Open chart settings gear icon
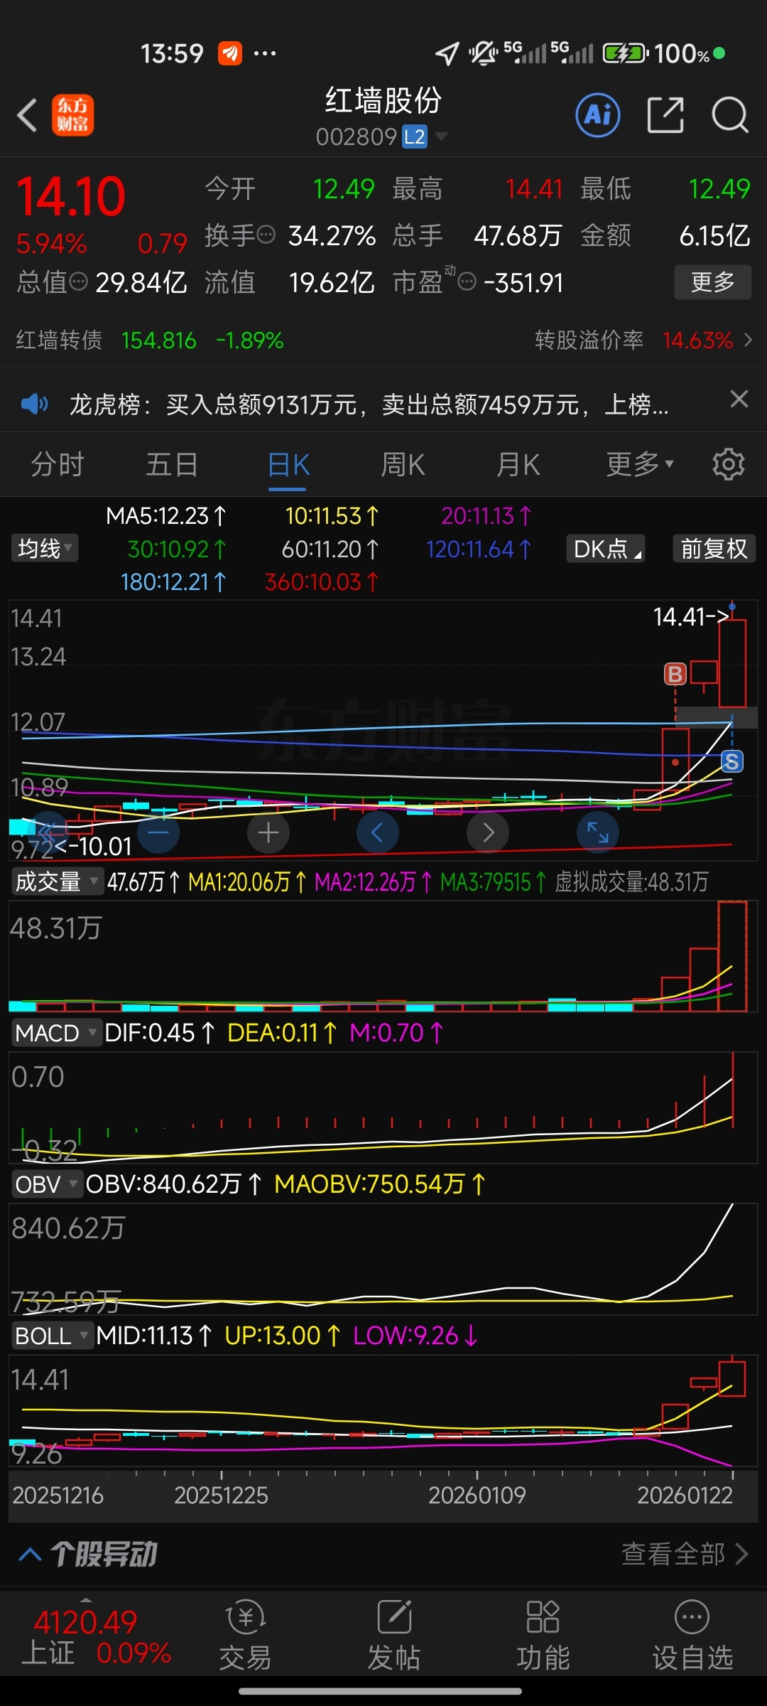 729,464
